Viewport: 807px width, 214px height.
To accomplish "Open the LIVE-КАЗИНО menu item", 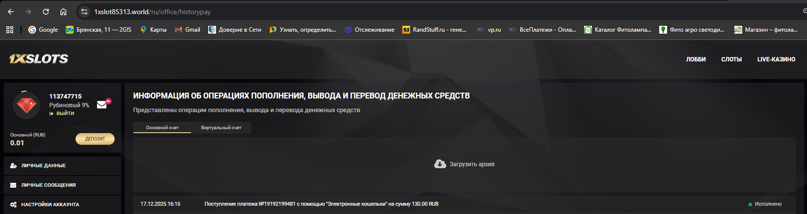I will 776,59.
